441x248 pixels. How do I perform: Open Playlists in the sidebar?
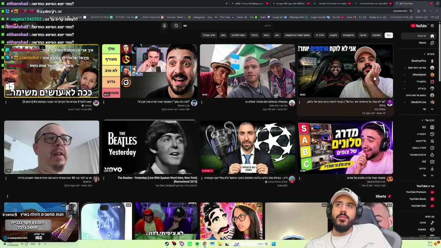pos(425,141)
